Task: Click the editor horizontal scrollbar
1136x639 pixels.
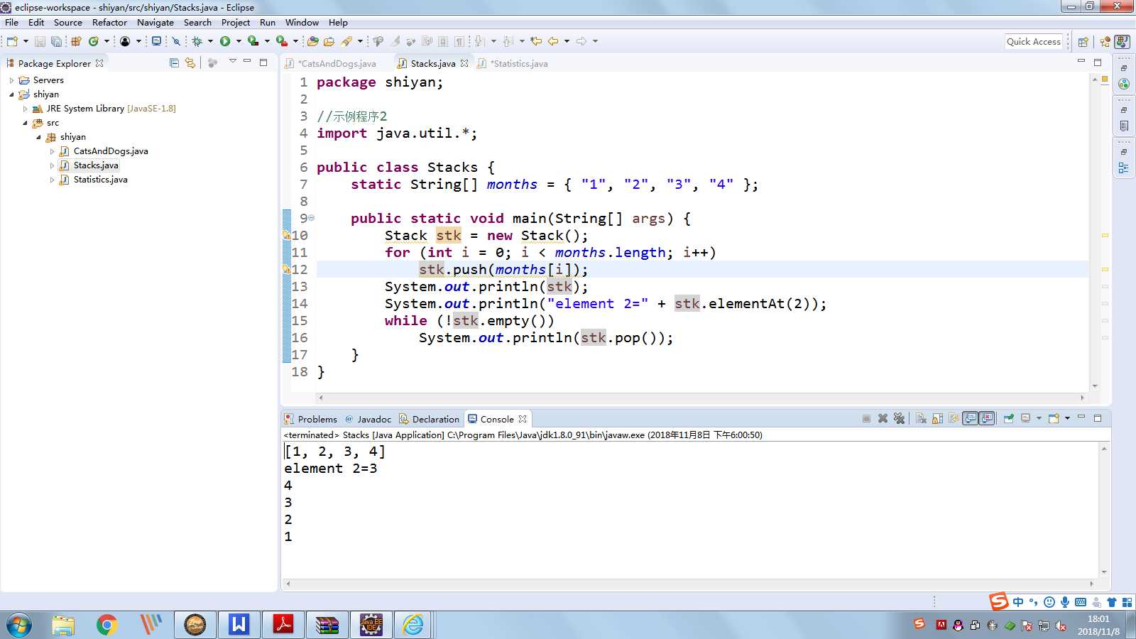Action: tap(701, 398)
